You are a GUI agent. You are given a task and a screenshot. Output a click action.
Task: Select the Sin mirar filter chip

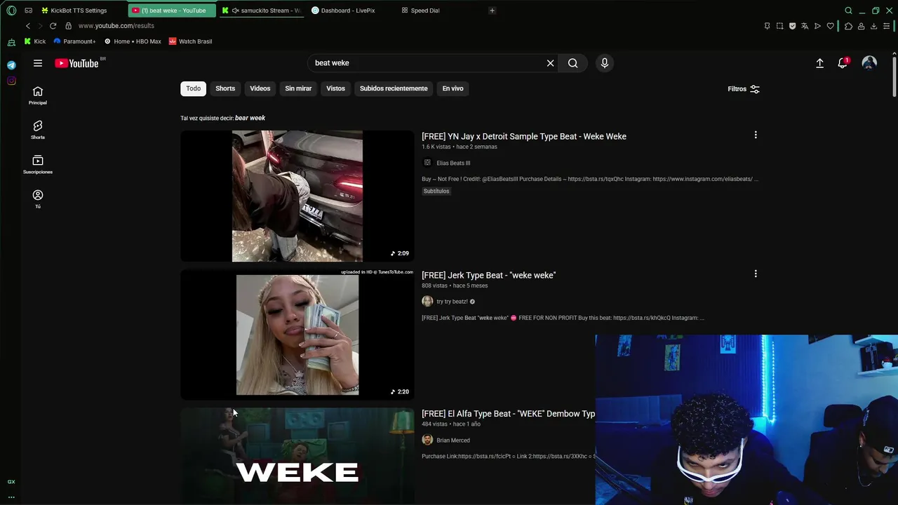point(298,88)
